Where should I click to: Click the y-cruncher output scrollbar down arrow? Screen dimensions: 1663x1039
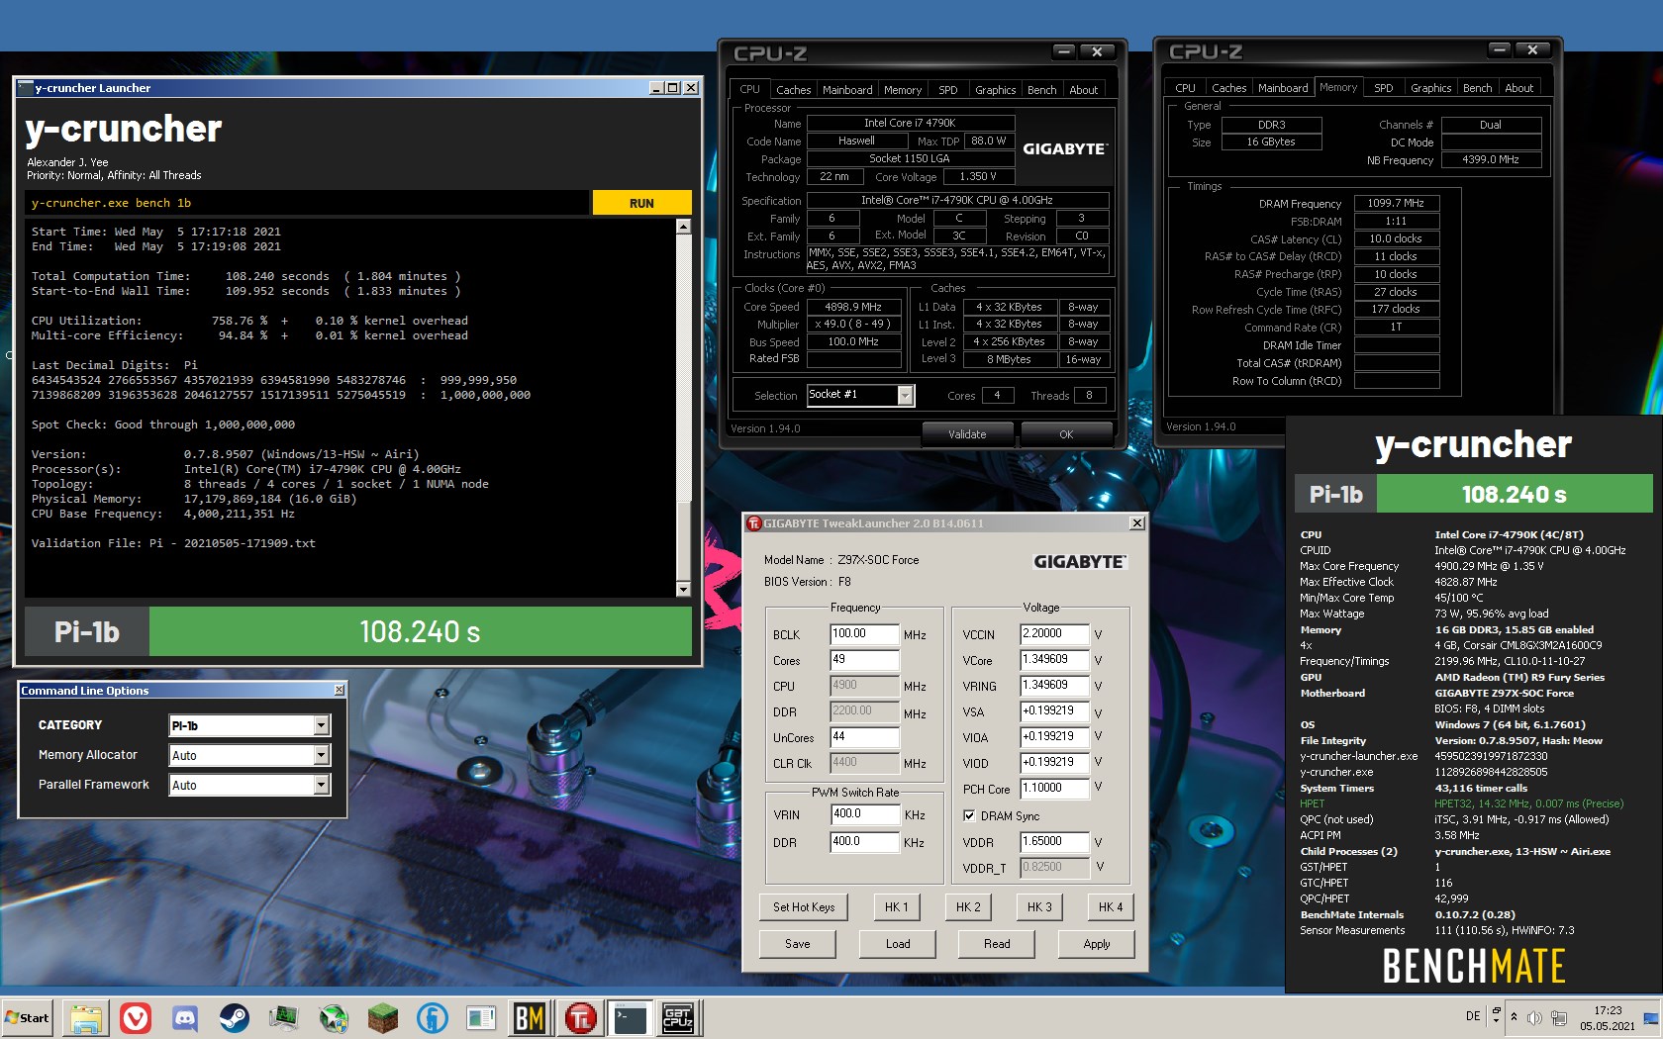(683, 589)
